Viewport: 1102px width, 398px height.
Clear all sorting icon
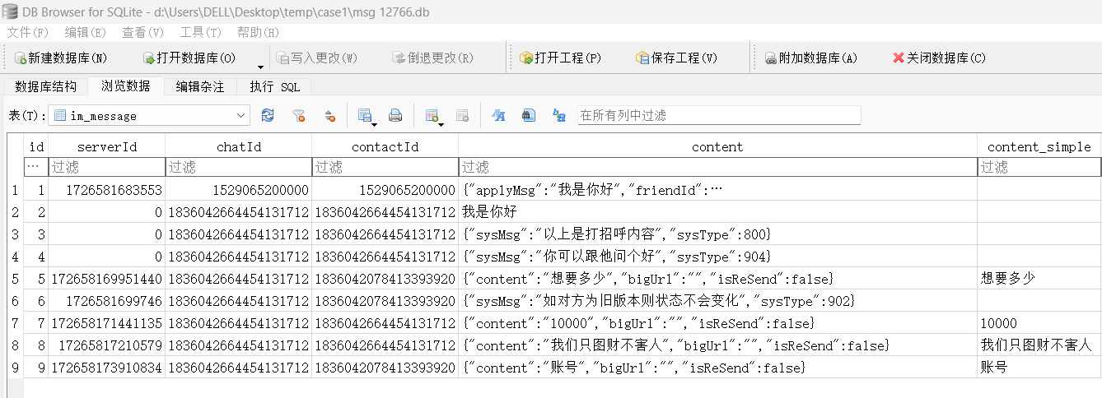pos(329,116)
